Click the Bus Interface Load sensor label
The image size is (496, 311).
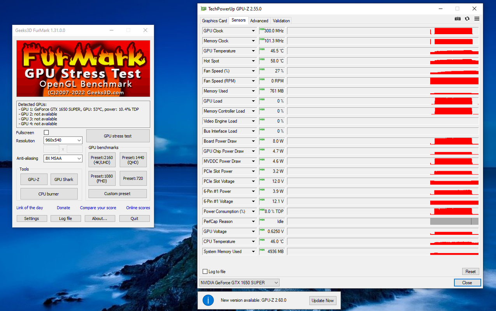[220, 131]
